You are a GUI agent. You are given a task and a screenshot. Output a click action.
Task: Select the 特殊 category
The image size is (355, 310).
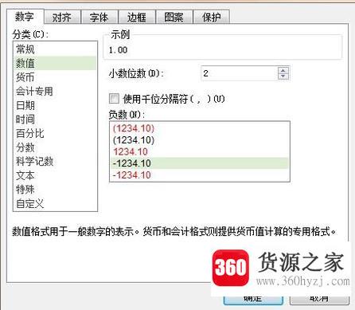[55, 190]
